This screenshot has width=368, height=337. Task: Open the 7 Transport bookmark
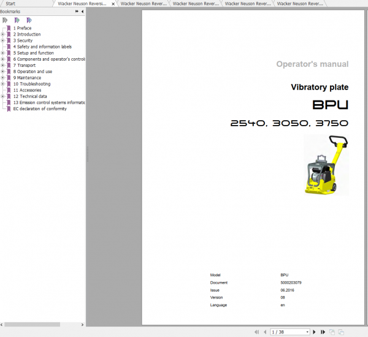[x=25, y=65]
